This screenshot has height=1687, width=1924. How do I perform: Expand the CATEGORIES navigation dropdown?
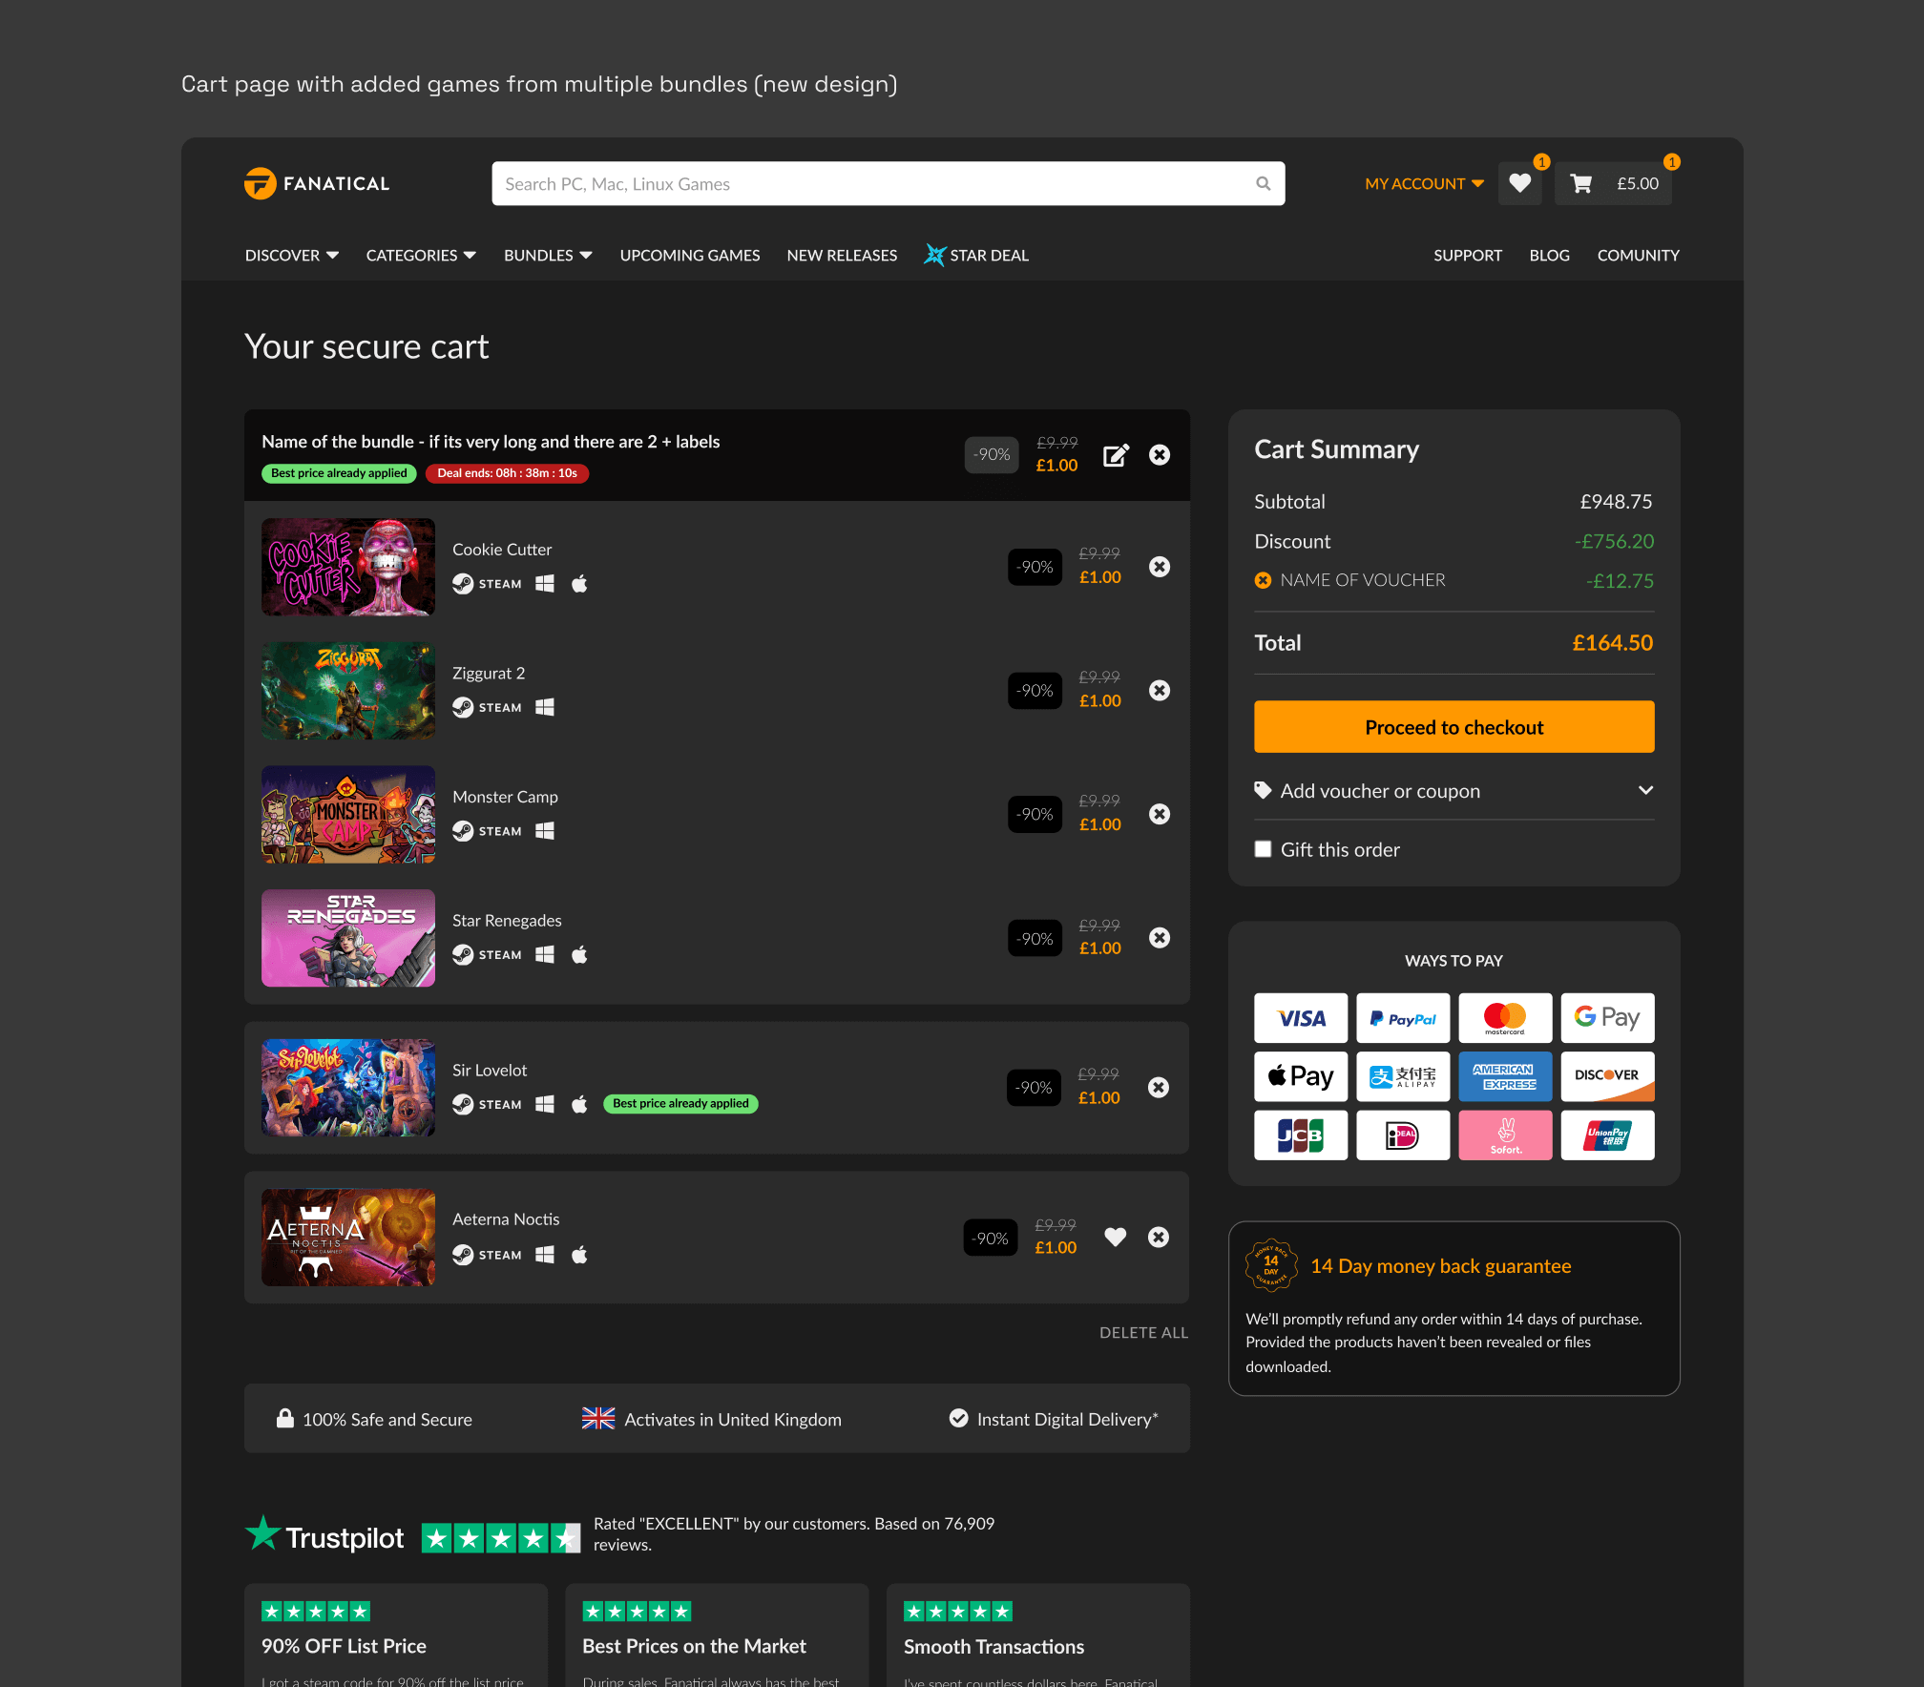[x=421, y=256]
